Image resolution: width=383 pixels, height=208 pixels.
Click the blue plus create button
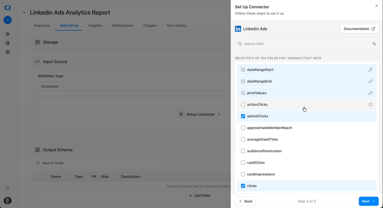click(x=8, y=20)
